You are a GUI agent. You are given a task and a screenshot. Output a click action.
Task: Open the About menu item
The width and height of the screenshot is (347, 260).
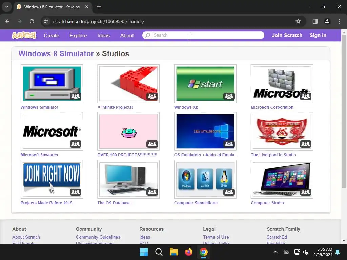tap(127, 35)
